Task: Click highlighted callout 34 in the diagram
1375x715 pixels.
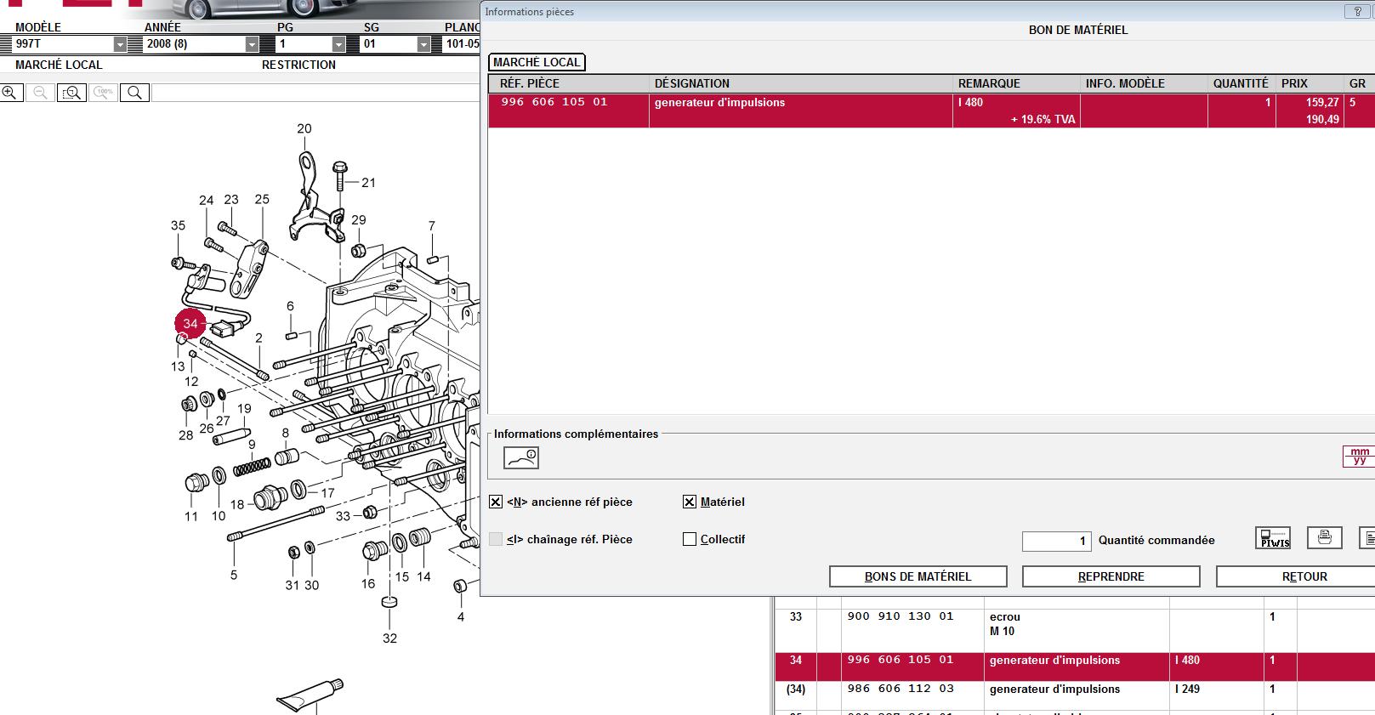Action: 190,324
